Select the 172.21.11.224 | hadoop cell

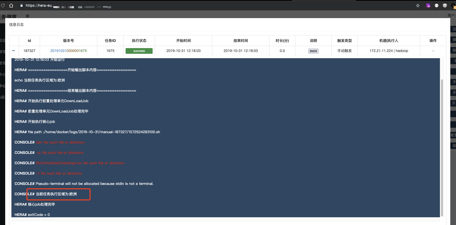coord(389,51)
